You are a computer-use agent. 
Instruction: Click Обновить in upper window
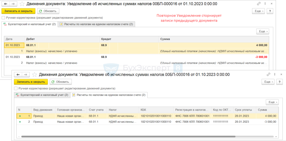coord(48,11)
